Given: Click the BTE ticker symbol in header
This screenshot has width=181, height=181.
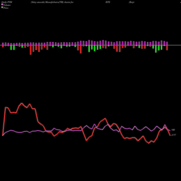Looking at the screenshot, I should (x=108, y=2).
